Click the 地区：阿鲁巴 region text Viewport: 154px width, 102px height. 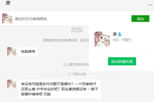[x=122, y=40]
